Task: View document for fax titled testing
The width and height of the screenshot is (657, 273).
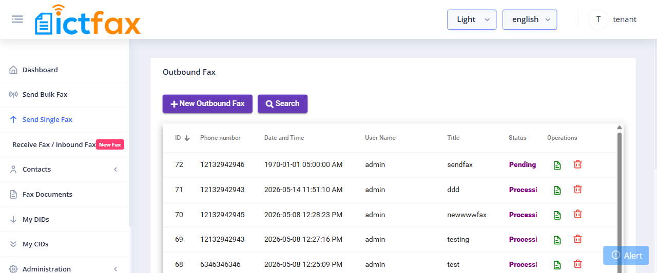Action: [x=557, y=240]
